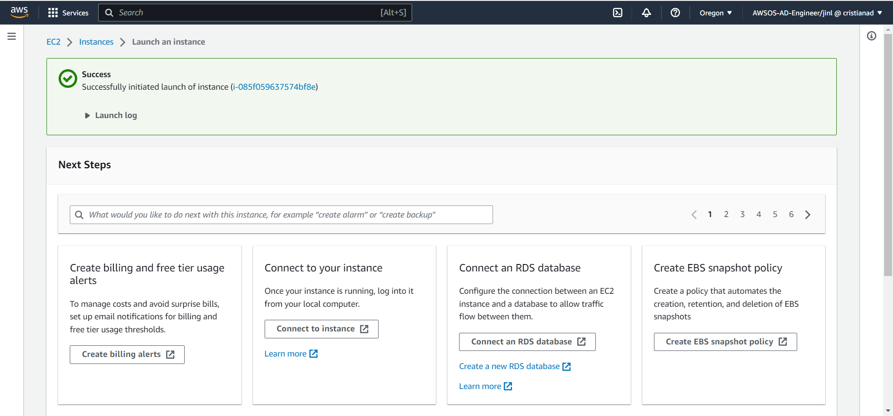Viewport: 893px width, 416px height.
Task: Click the Create EBS snapshot policy card title
Action: point(718,268)
